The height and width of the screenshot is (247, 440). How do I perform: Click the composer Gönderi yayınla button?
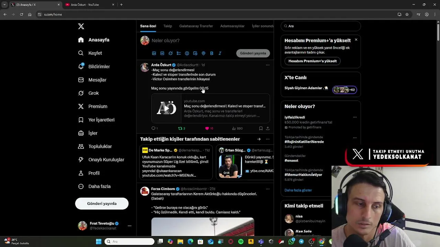(x=253, y=53)
